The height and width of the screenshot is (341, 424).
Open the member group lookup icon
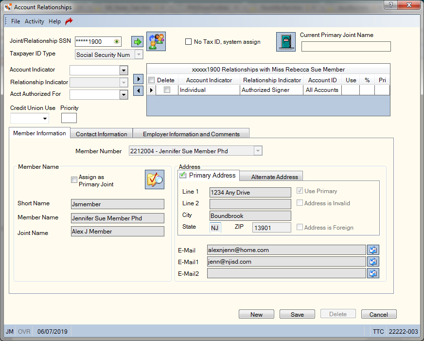click(156, 41)
